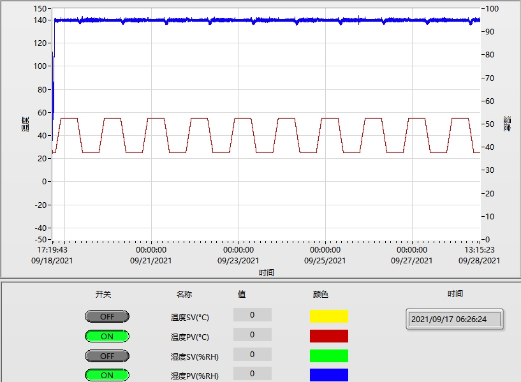
Task: Click the 湿度PV(%RH) value indicator
Action: [x=252, y=373]
